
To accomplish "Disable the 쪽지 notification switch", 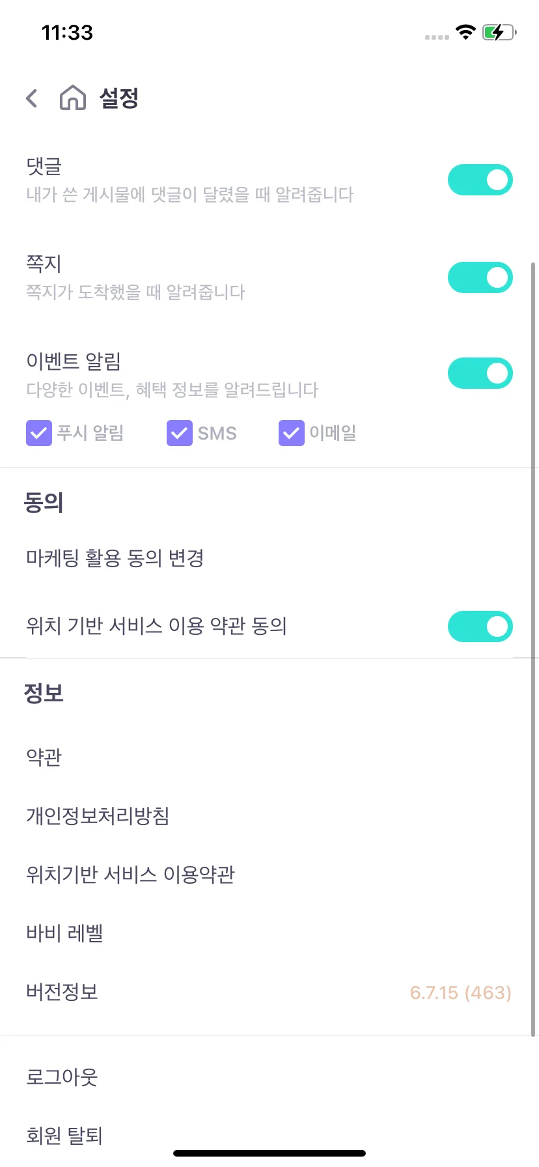I will [480, 278].
